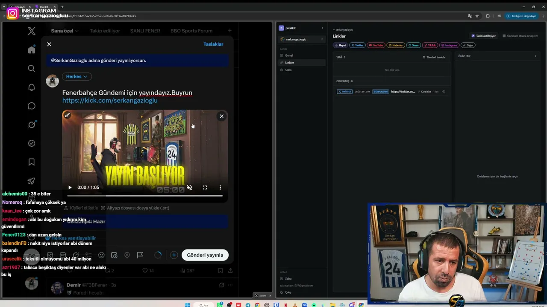Click the X logo at top left

click(x=32, y=31)
